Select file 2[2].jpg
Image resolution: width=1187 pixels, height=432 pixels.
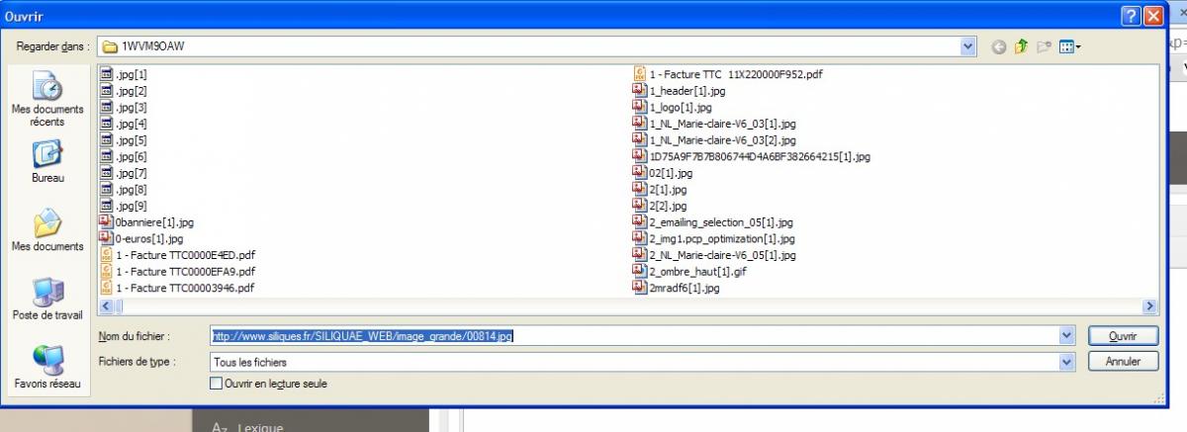pos(668,206)
